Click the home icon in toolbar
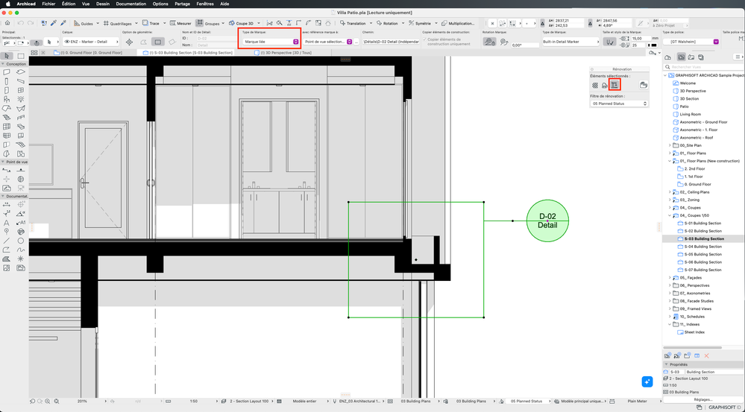This screenshot has width=745, height=412. click(x=7, y=23)
